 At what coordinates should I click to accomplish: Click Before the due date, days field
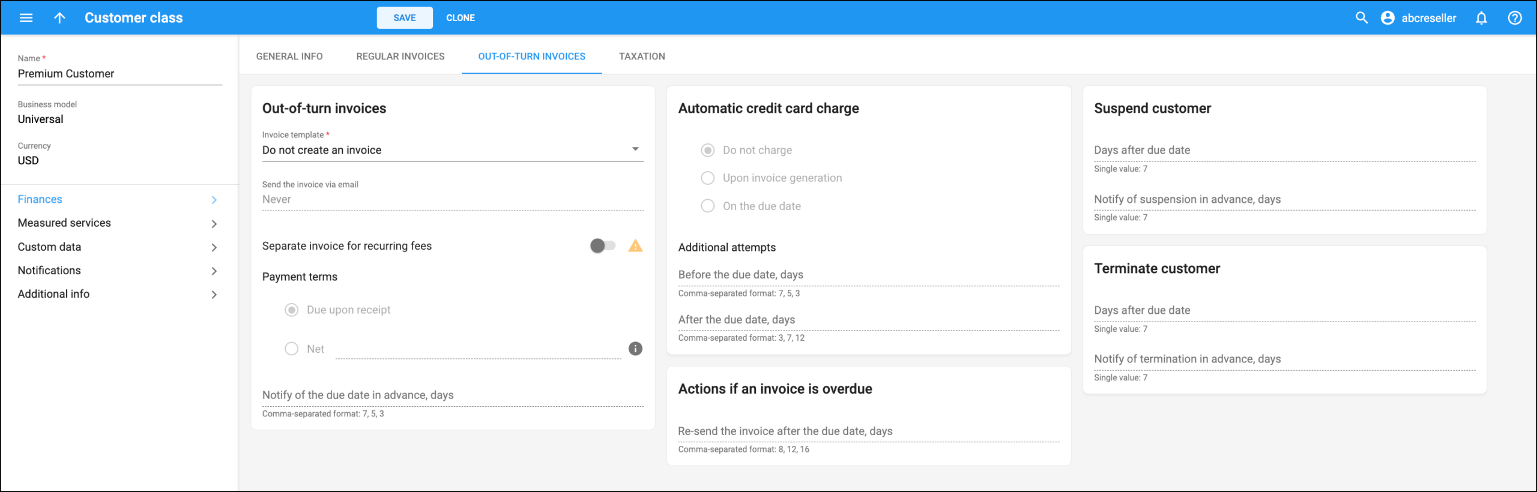click(x=869, y=274)
